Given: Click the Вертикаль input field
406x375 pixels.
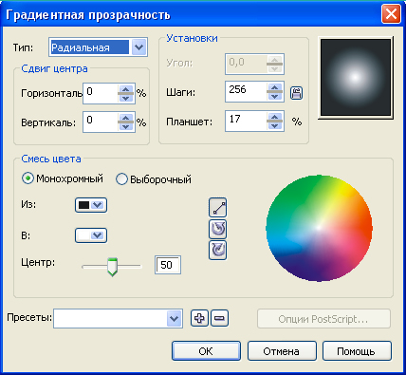Looking at the screenshot, I should pyautogui.click(x=101, y=122).
